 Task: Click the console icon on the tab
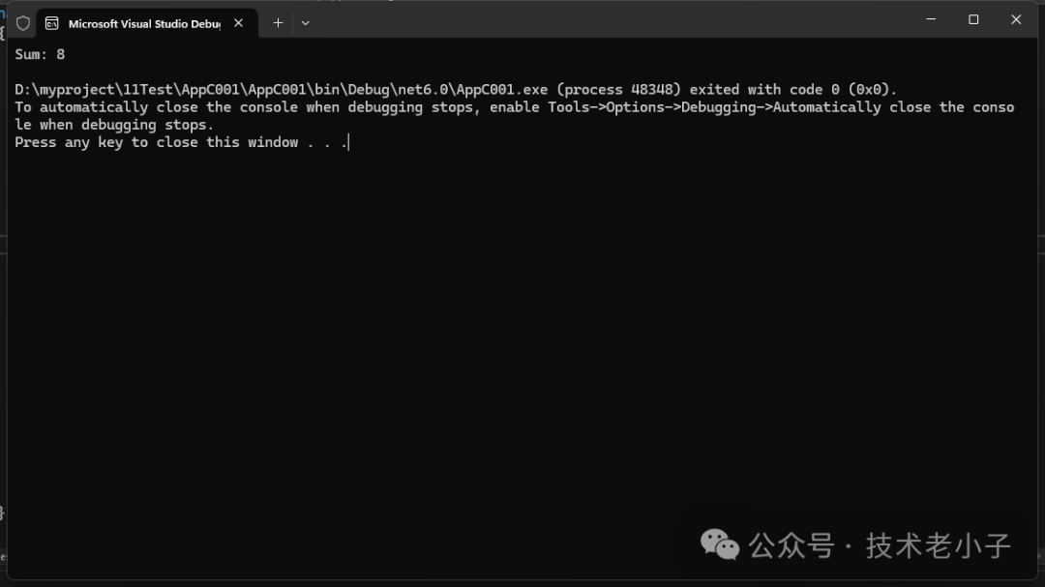[x=52, y=23]
